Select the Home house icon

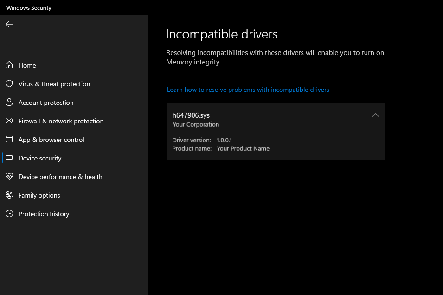coord(9,65)
